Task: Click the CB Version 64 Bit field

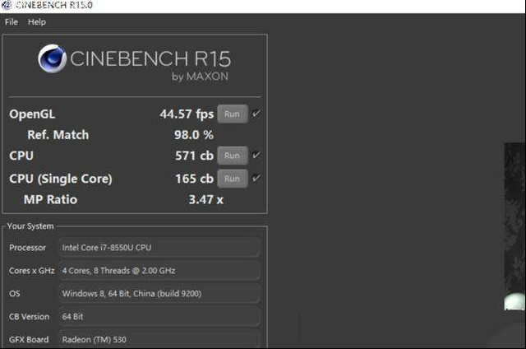Action: 159,316
